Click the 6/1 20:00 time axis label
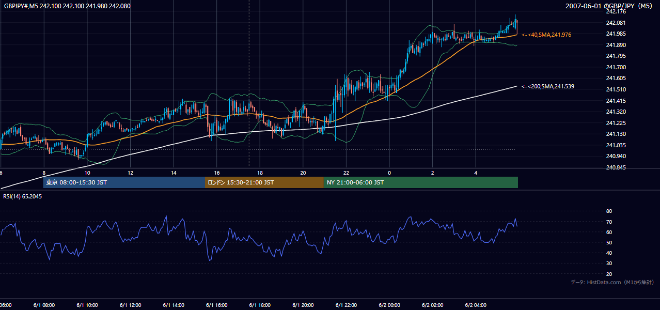 click(x=303, y=305)
